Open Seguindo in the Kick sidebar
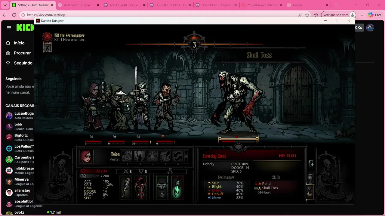Image resolution: width=385 pixels, height=216 pixels. pos(19,63)
